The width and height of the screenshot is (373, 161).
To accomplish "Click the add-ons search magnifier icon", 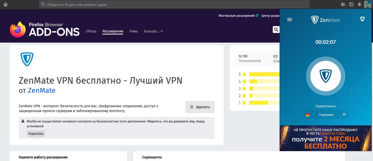I will (276, 30).
